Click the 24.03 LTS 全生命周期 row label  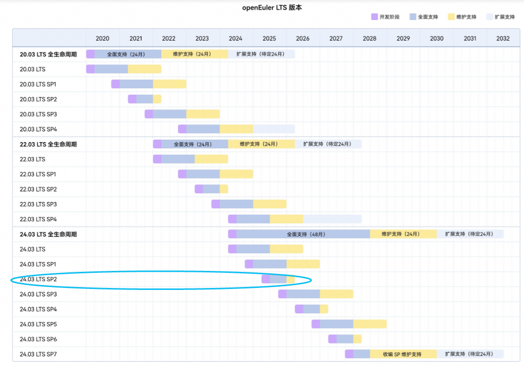(x=48, y=234)
